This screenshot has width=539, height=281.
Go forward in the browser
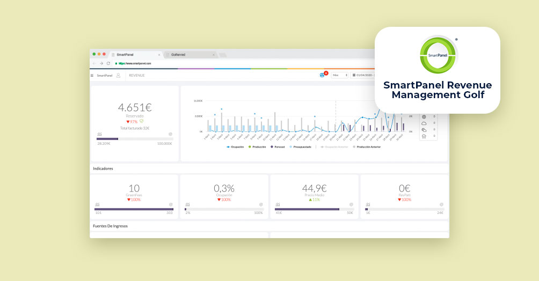click(101, 63)
